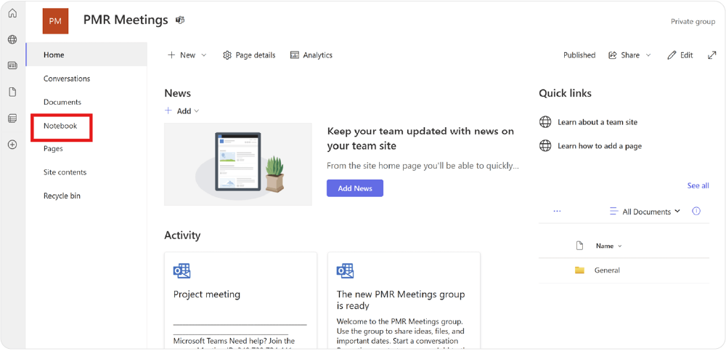Screen dimensions: 726x354
Task: Open Documents in left navigation
Action: click(62, 102)
